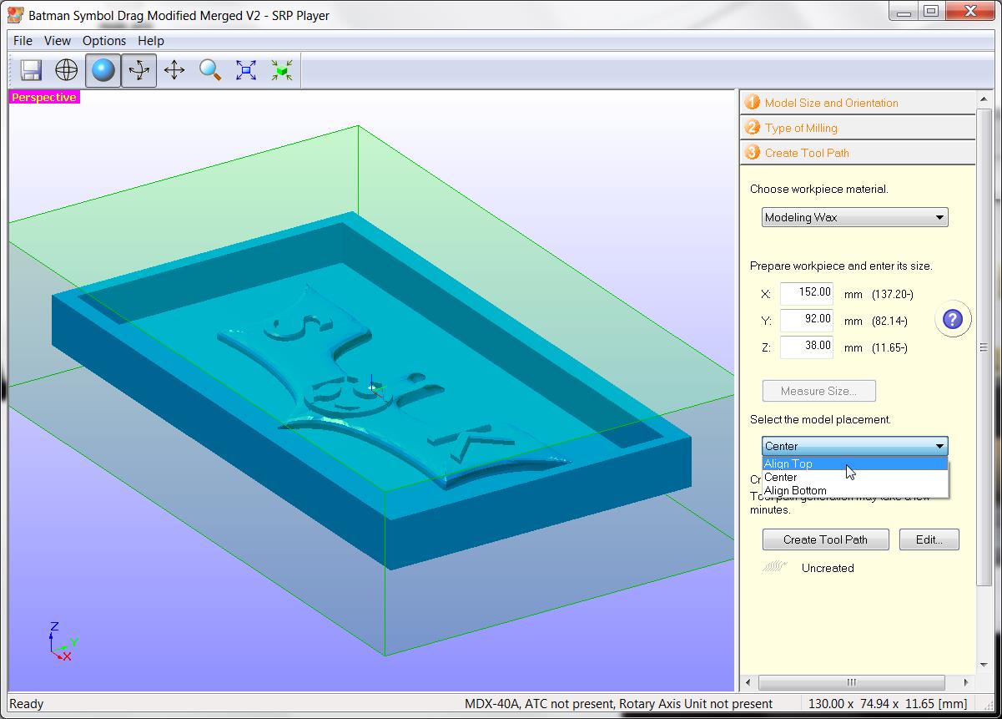Click the (82.14-) Y minimum value
The width and height of the screenshot is (1002, 719).
(x=889, y=321)
